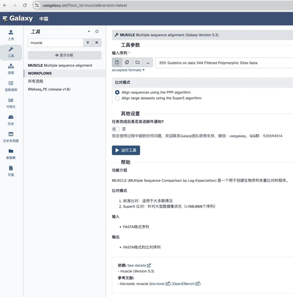Click the 工具 panel heading
Screen dimensions: 293x297
[x=36, y=32]
